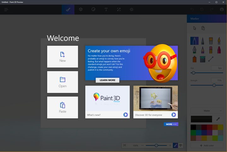The width and height of the screenshot is (227, 152).
Task: Select the Oil brush tool
Action: click(x=211, y=41)
